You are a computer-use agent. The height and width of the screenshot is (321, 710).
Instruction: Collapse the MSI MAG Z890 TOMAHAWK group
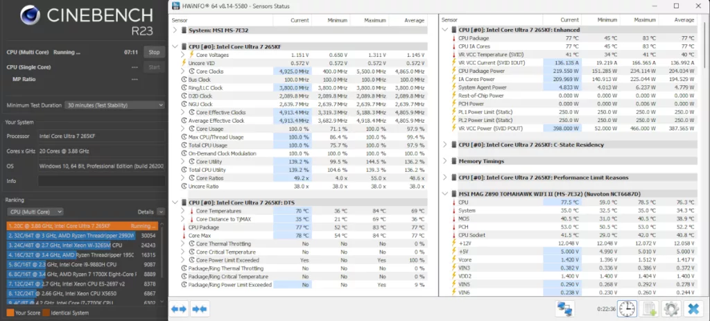coord(445,193)
